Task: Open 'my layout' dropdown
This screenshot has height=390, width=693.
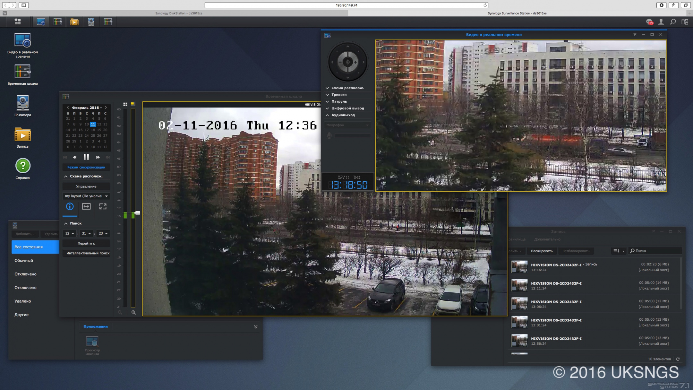Action: (86, 196)
